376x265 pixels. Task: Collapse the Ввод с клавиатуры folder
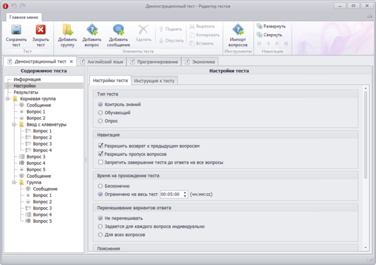(14, 124)
